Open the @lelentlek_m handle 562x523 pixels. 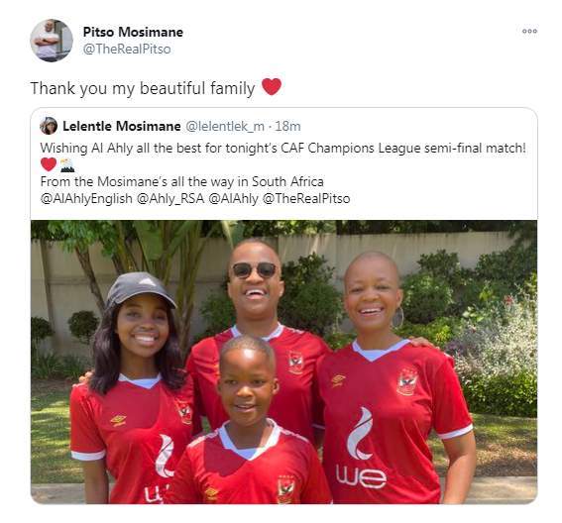click(x=225, y=126)
